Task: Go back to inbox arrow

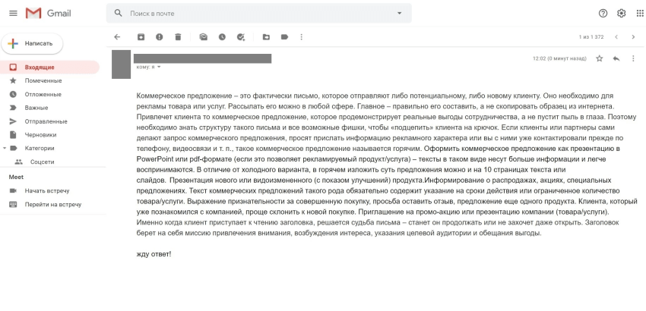Action: tap(117, 37)
